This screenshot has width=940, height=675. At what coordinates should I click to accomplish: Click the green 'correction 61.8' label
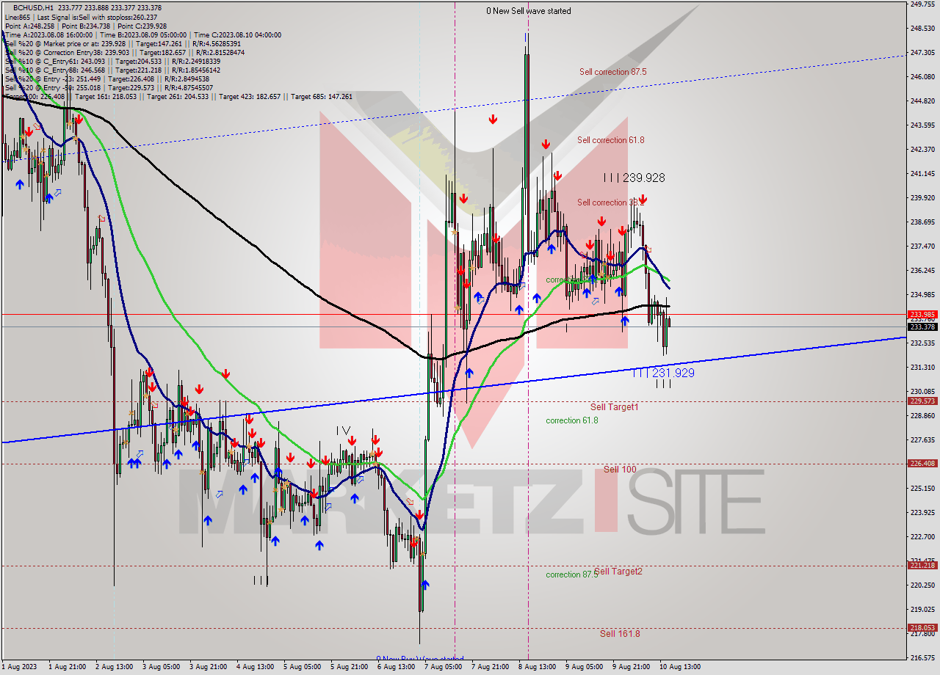point(571,420)
